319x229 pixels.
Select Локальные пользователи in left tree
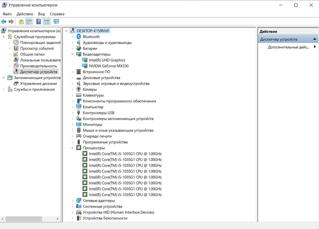tap(40, 60)
